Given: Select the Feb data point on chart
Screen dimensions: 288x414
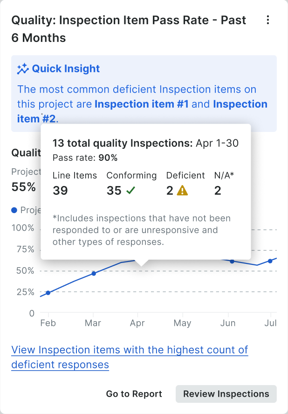Looking at the screenshot, I should 48,293.
